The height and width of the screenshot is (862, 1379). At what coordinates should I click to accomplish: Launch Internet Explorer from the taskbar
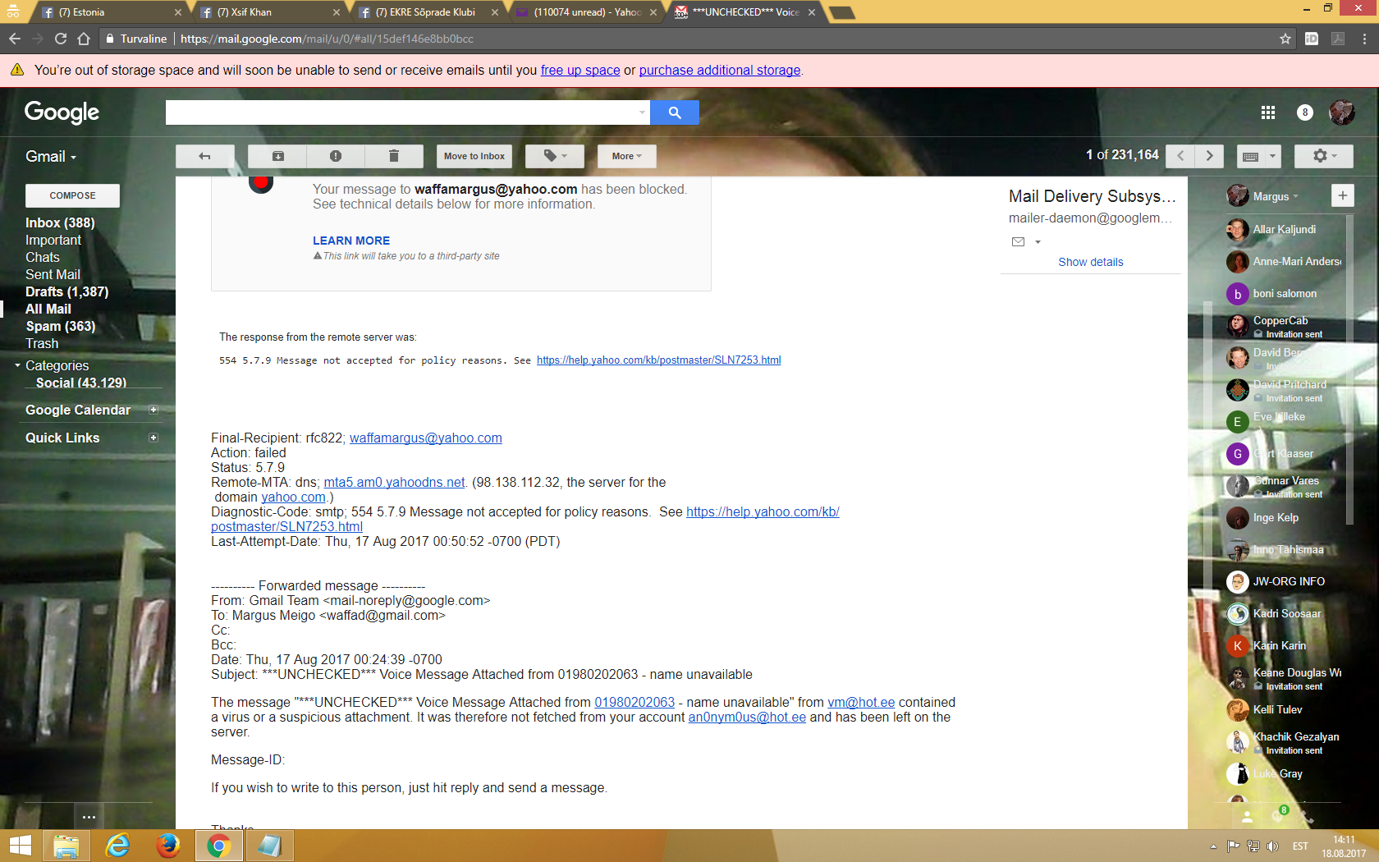117,846
